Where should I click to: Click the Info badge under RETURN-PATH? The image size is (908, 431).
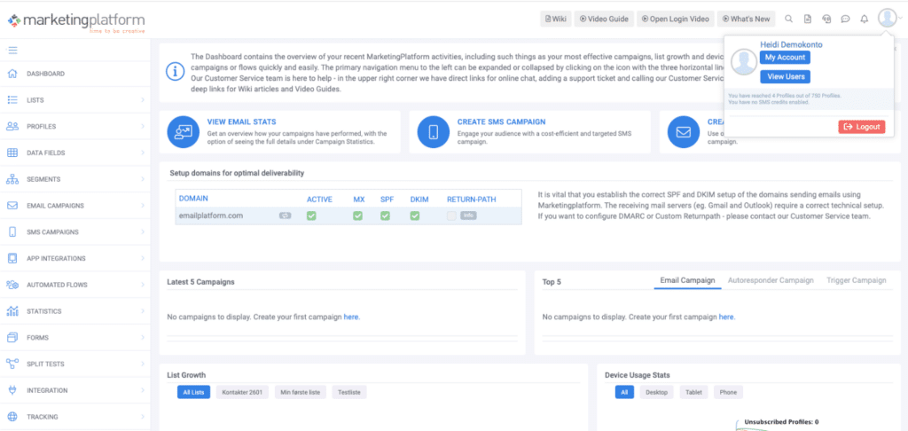(468, 215)
